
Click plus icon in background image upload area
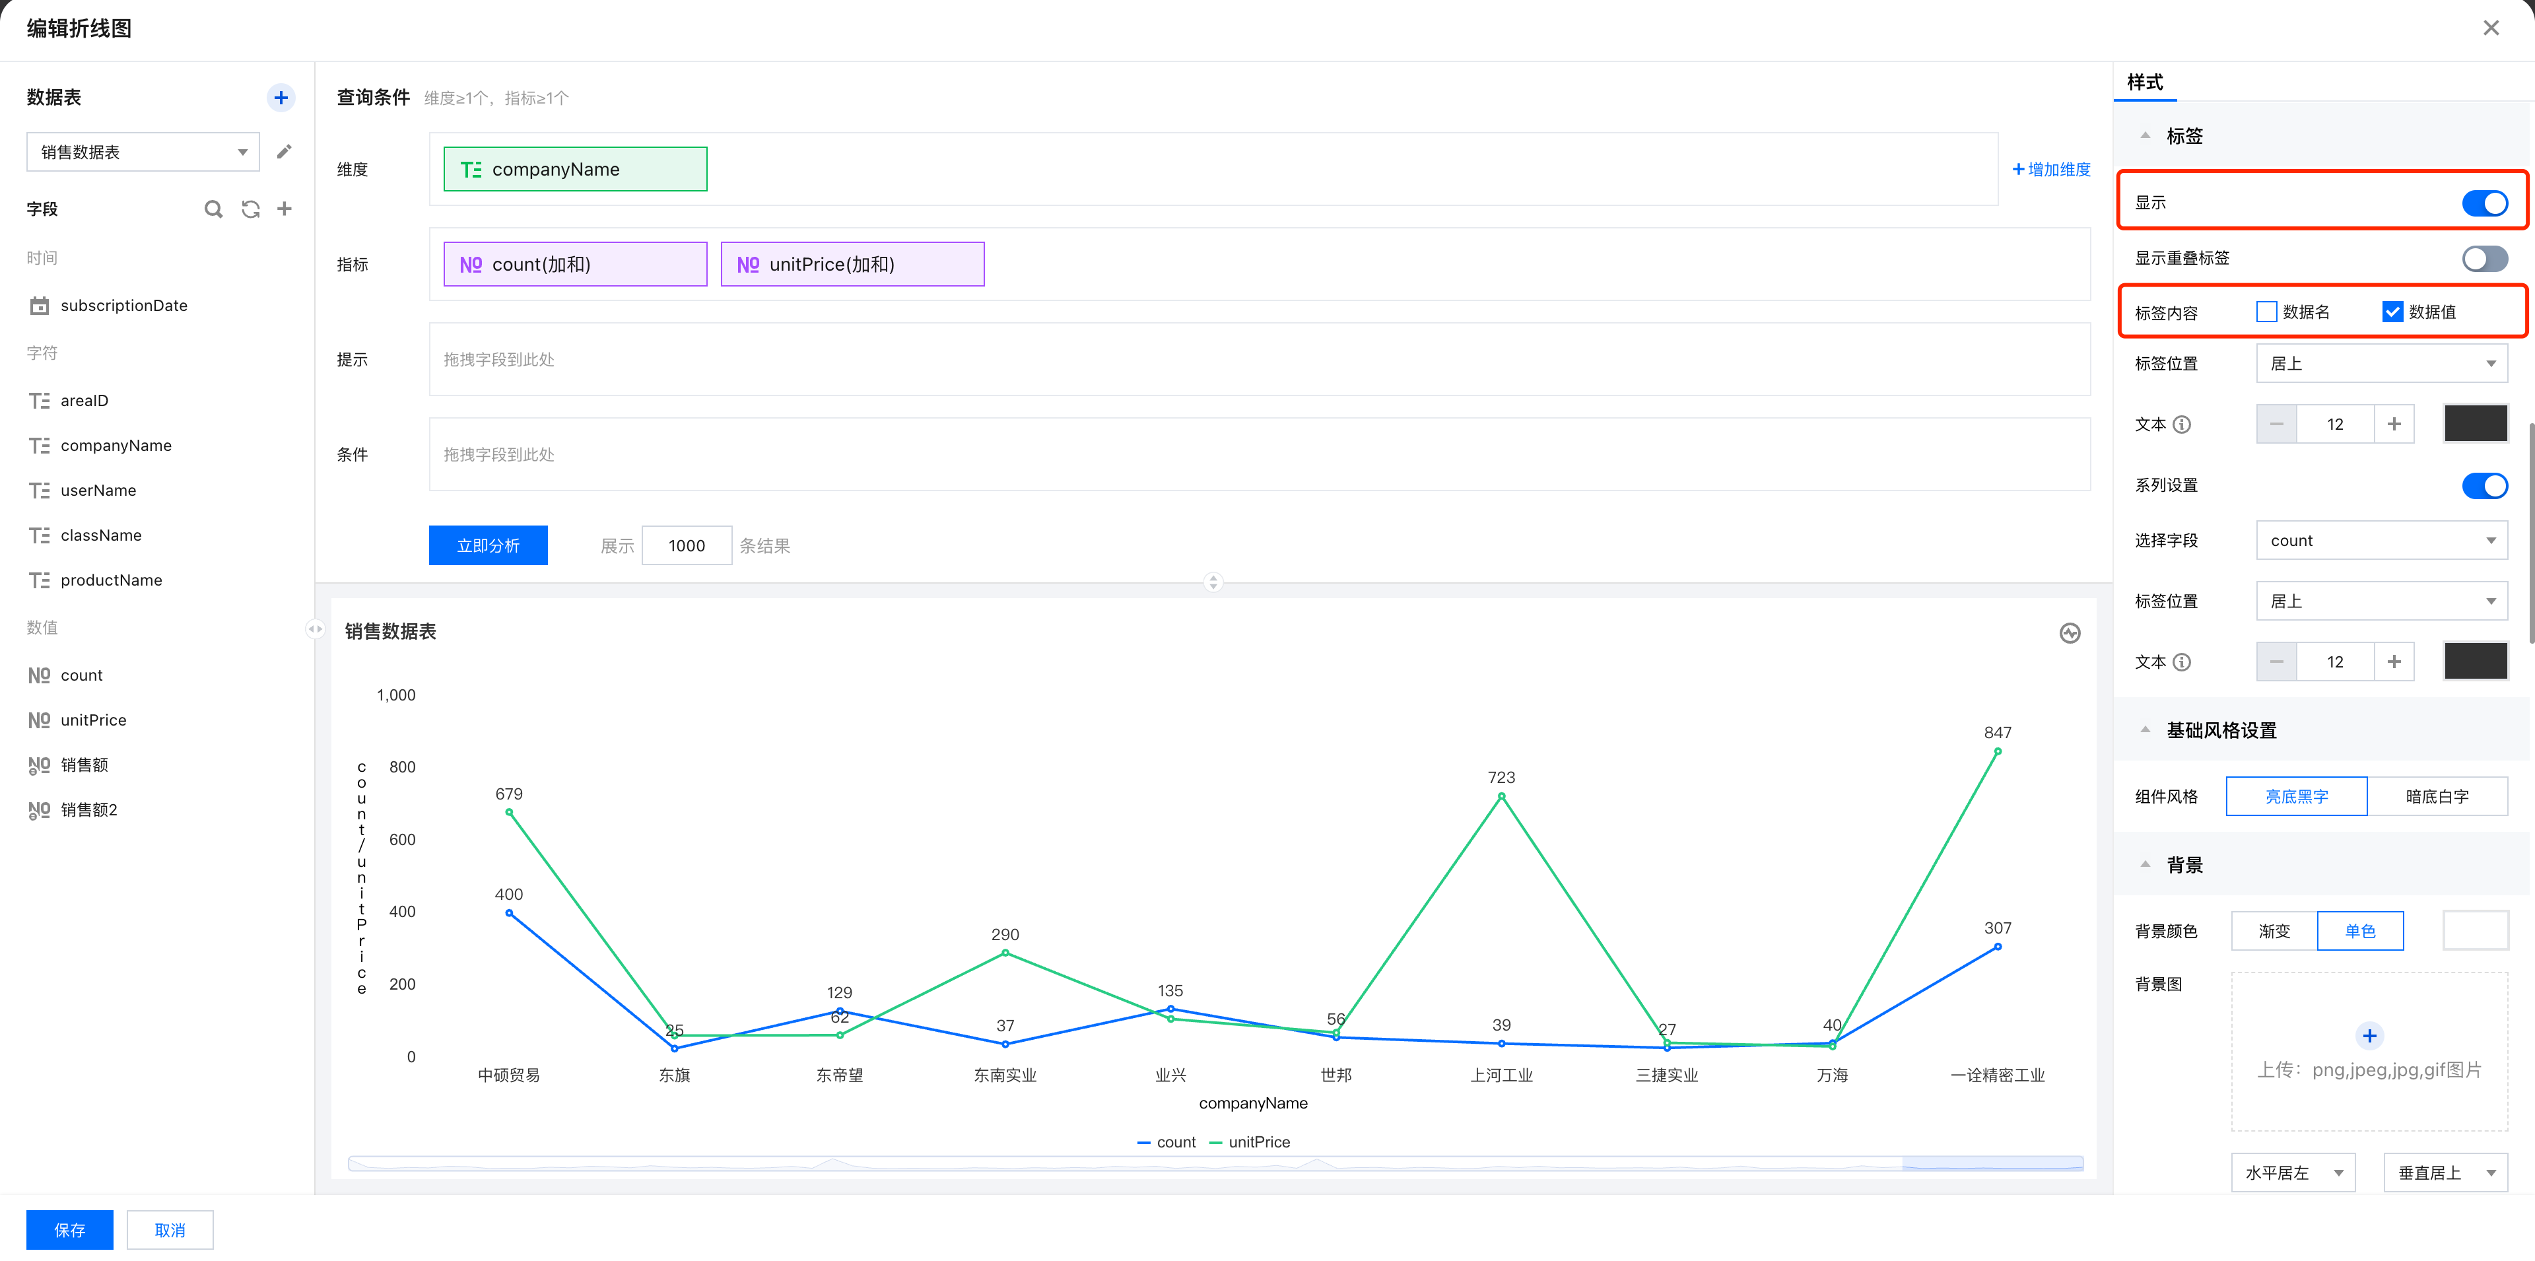2369,1036
